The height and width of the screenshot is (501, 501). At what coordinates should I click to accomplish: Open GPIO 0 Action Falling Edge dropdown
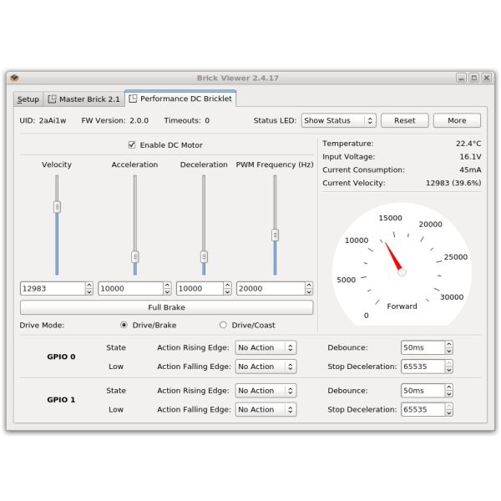266,367
